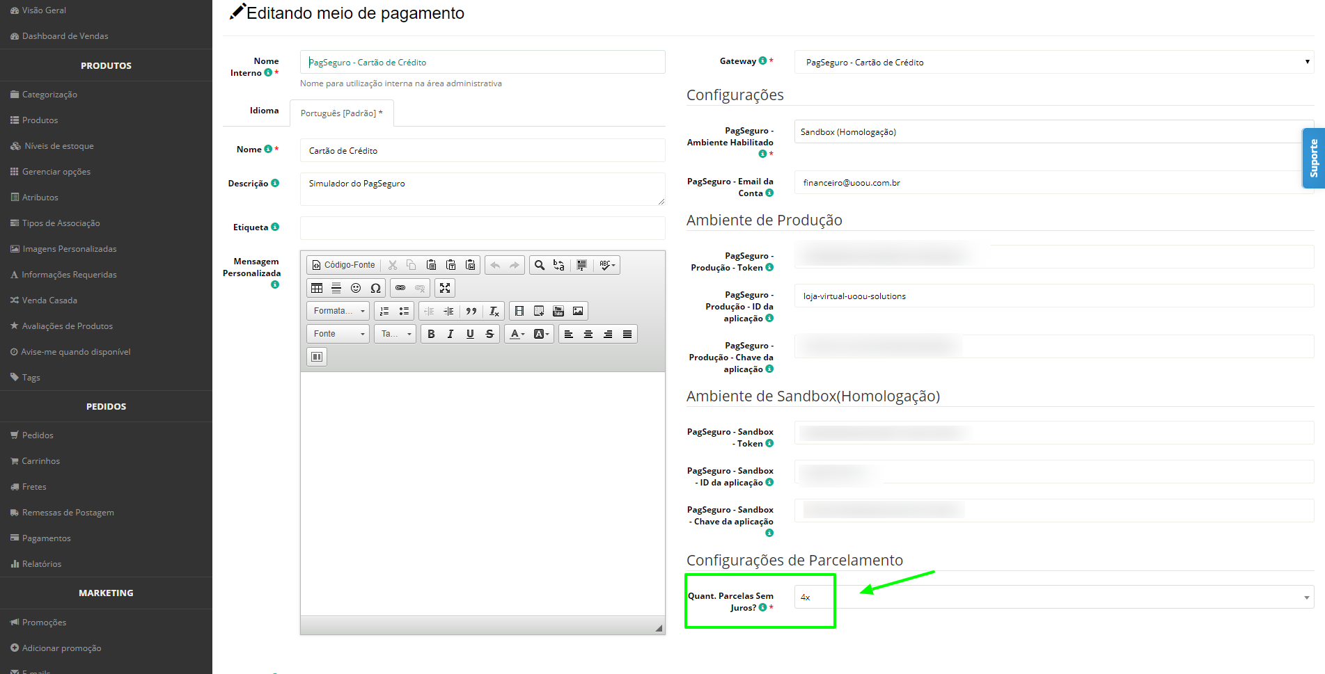The width and height of the screenshot is (1325, 674).
Task: Open Quant. Parcelas Sem Juros dropdown
Action: coord(1054,597)
